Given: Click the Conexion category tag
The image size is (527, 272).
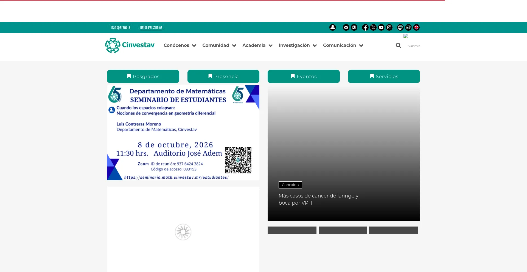Looking at the screenshot, I should coord(290,185).
